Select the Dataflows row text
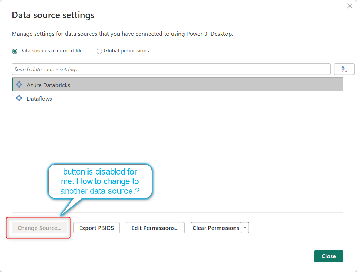The width and height of the screenshot is (357, 272). click(39, 99)
